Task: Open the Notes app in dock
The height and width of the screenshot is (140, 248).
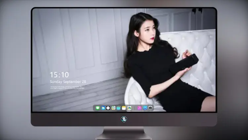Action: [124, 108]
